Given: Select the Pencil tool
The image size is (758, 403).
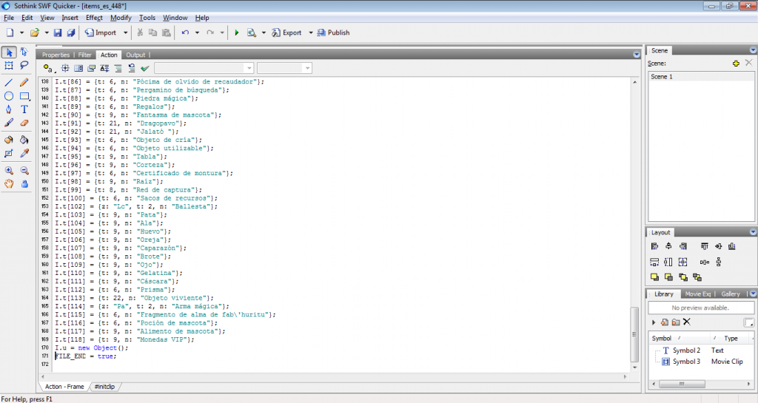Looking at the screenshot, I should click(24, 83).
